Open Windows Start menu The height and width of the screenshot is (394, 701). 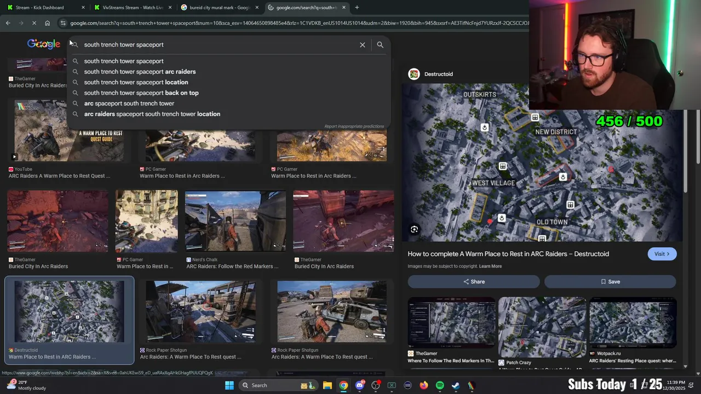pyautogui.click(x=229, y=385)
